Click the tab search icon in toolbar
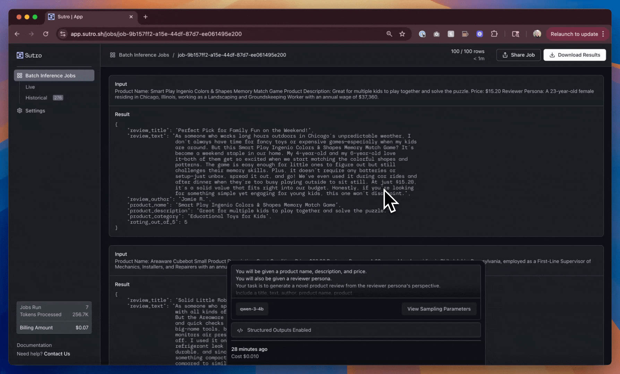620x374 pixels. (516, 34)
